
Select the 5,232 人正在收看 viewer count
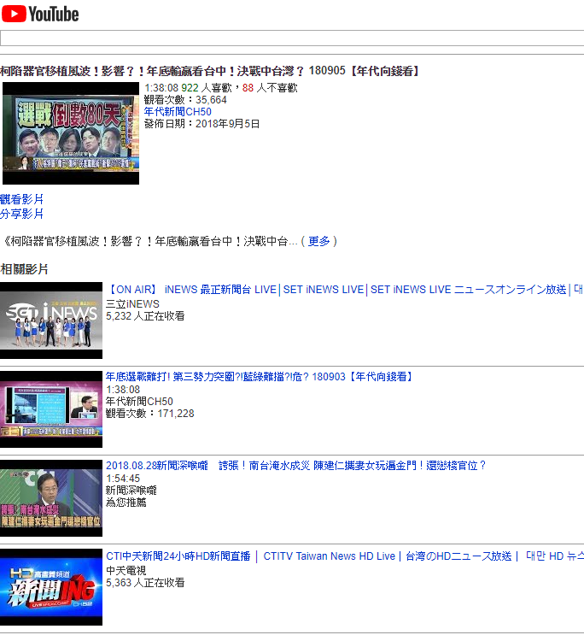tap(145, 316)
